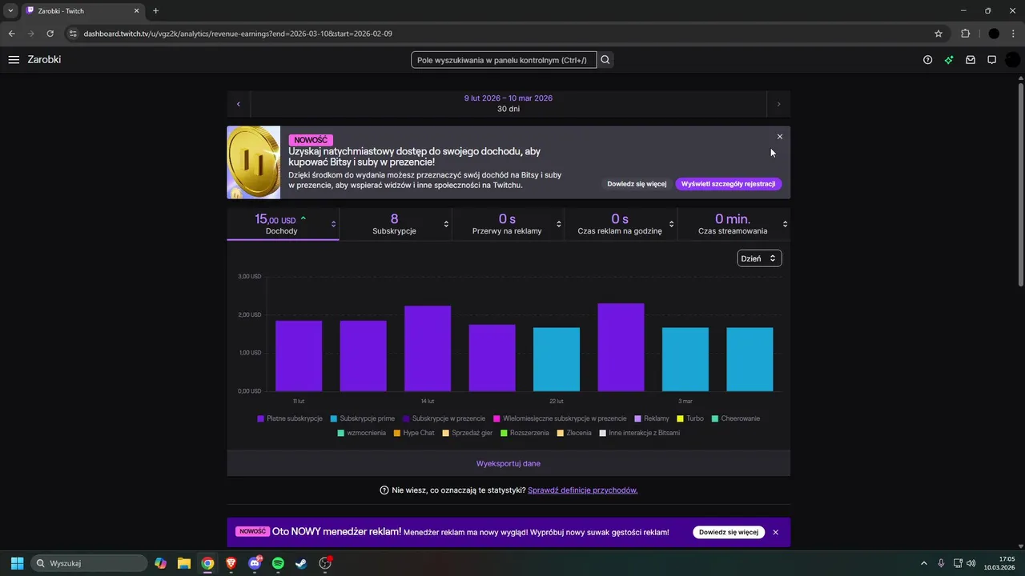
Task: Open Sprawdź definicje przychodów link
Action: pos(583,490)
